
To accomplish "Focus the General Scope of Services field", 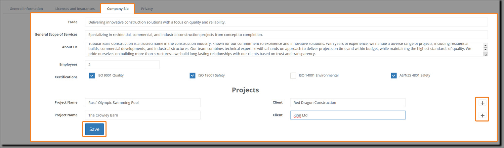I will point(286,35).
